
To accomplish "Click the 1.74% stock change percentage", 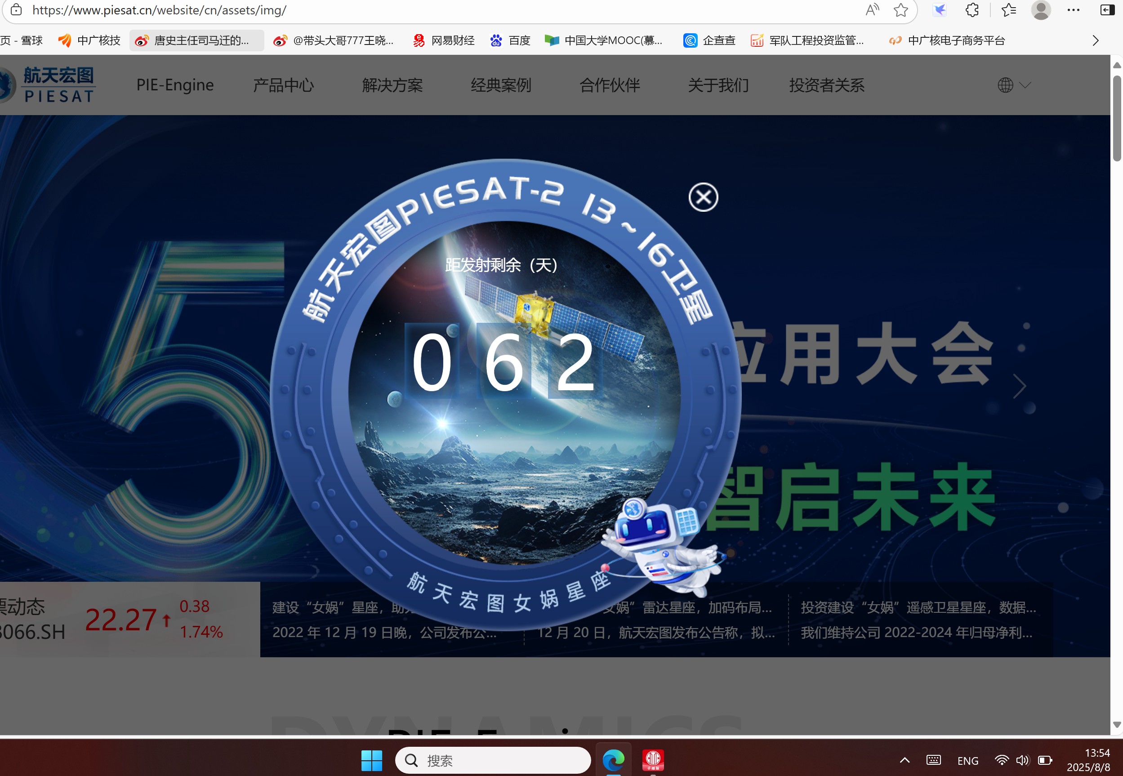I will coord(201,632).
